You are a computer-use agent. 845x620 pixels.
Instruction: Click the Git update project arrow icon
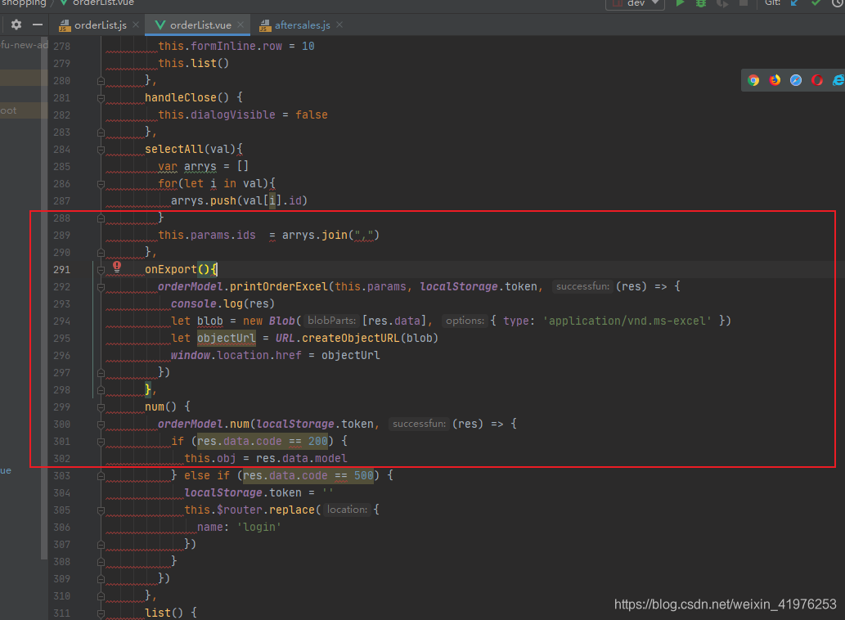pos(794,3)
